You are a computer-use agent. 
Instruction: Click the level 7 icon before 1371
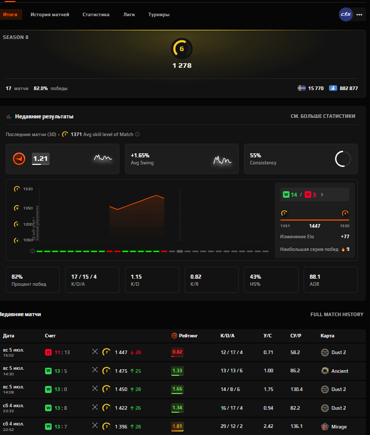65,134
